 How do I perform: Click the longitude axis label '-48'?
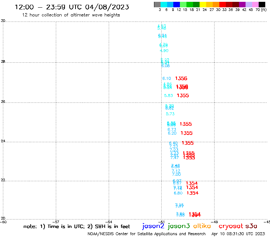tap(215, 222)
